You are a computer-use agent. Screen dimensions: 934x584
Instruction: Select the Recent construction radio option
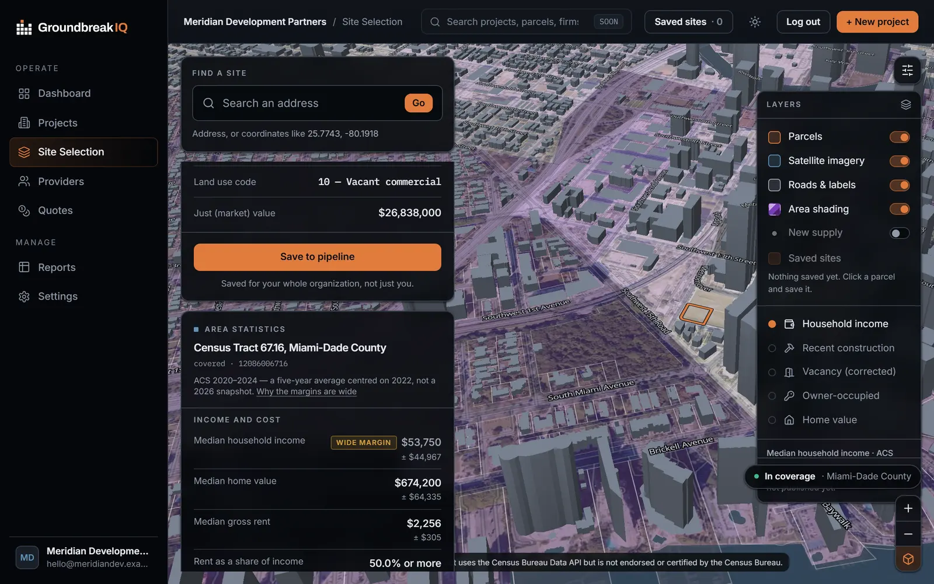click(x=772, y=348)
